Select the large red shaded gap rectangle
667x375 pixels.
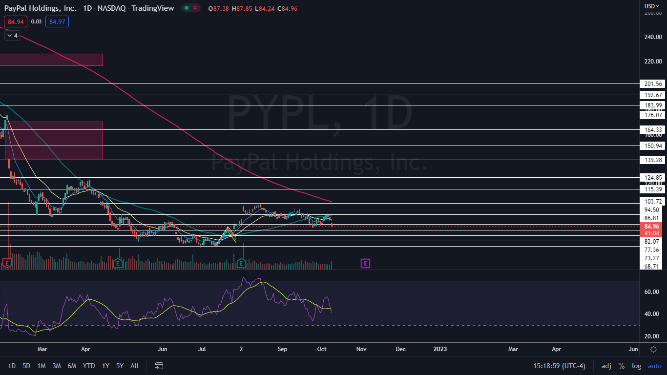pos(54,141)
